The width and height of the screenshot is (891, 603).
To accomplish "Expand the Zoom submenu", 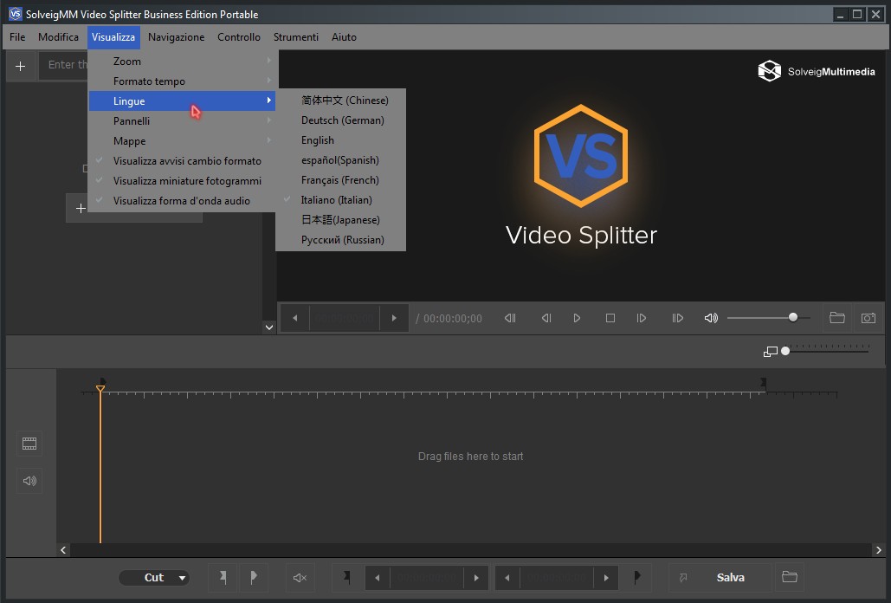I will tap(182, 61).
